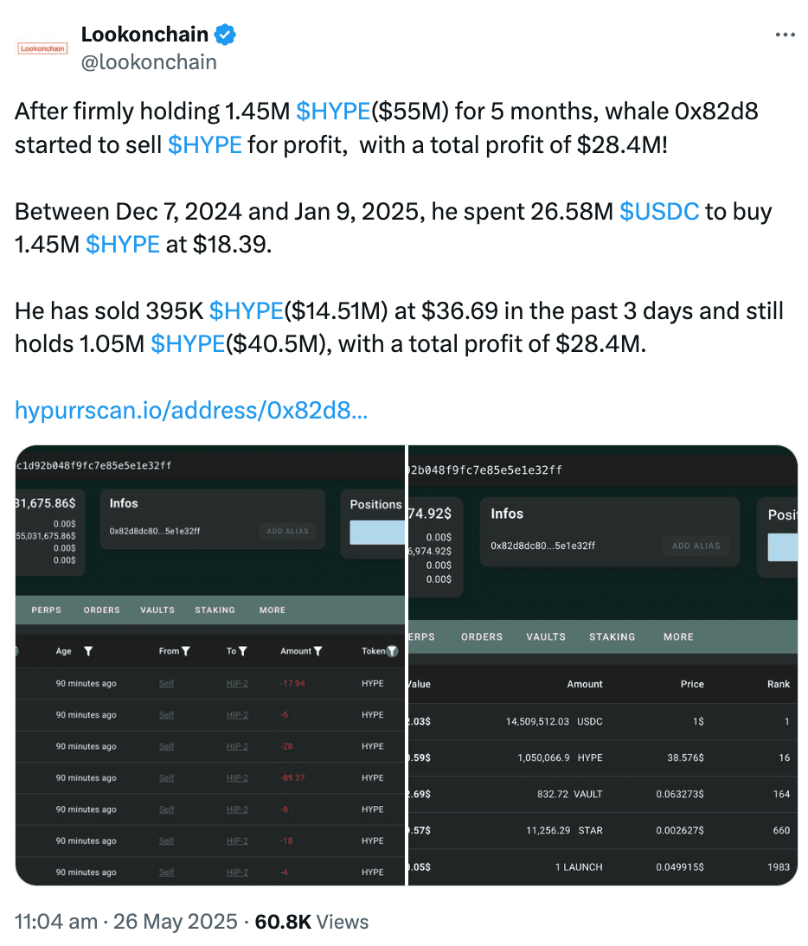Open the right holdings table image
Viewport: 808px width, 946px height.
pyautogui.click(x=603, y=665)
